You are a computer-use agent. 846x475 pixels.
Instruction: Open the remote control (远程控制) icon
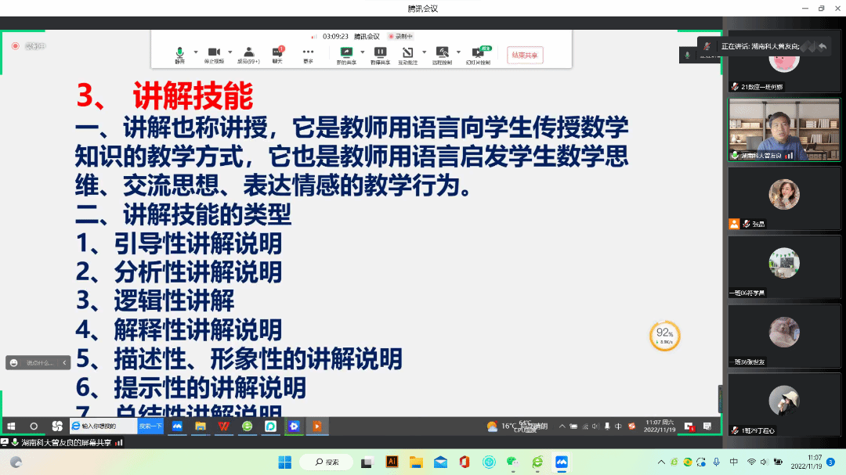coord(443,52)
